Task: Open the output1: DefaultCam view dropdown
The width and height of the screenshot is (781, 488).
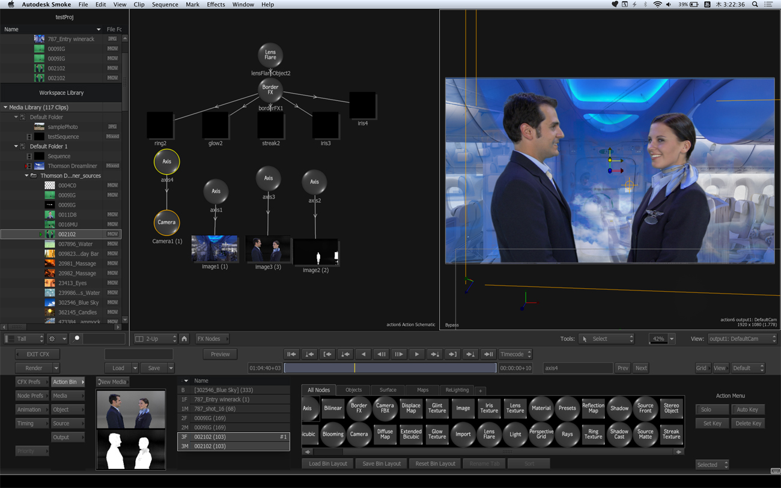Action: coord(743,339)
